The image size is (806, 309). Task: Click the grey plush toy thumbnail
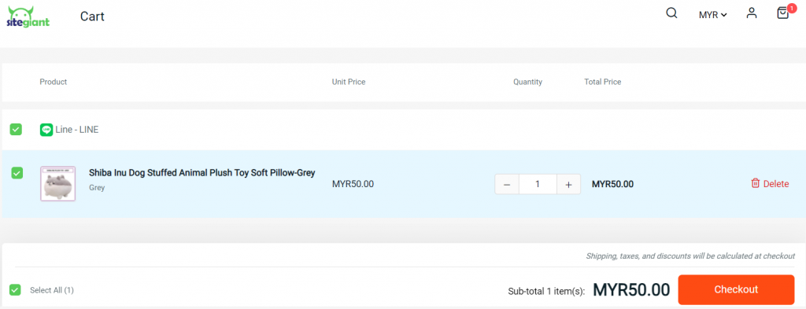click(58, 184)
